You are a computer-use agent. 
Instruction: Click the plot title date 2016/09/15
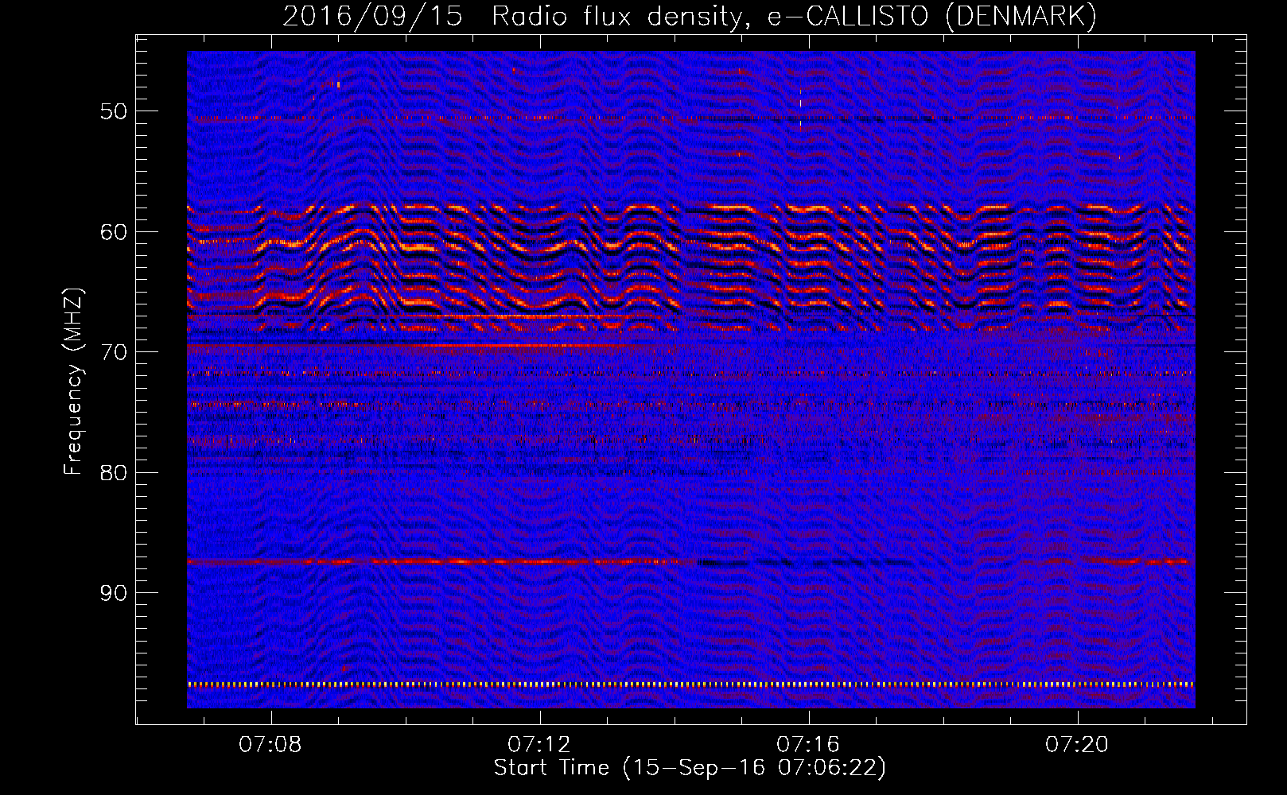click(372, 17)
